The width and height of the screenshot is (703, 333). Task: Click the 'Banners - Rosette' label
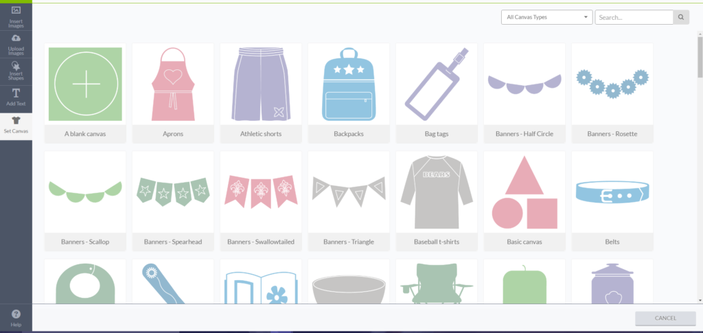click(612, 134)
